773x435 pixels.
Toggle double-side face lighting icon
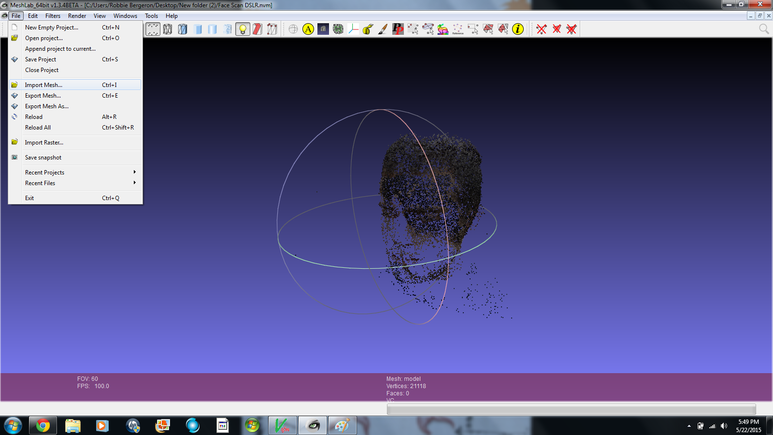pos(258,29)
